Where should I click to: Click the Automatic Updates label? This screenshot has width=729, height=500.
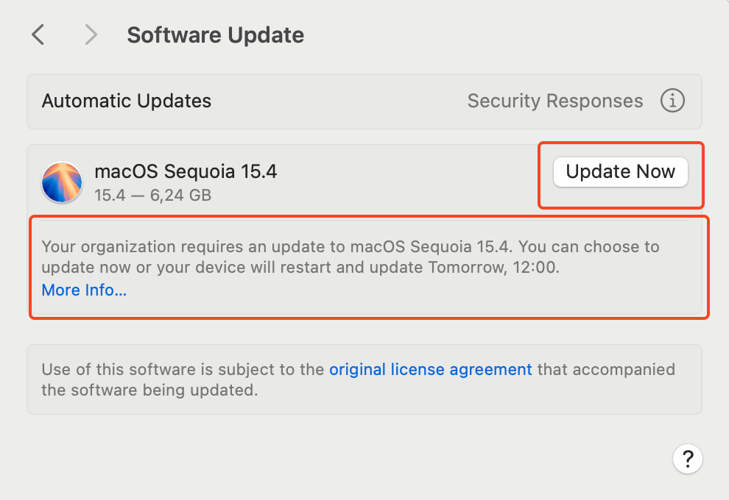click(127, 101)
